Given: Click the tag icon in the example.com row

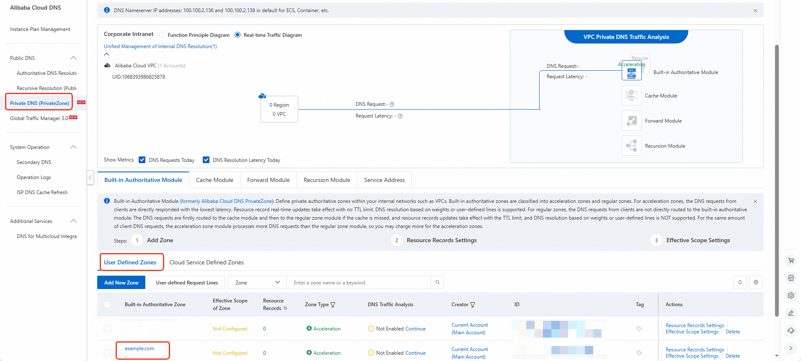Looking at the screenshot, I should [639, 353].
